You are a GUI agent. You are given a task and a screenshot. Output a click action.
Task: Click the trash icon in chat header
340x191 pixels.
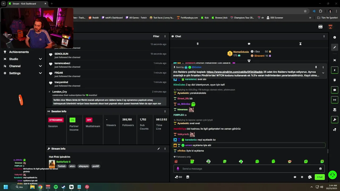point(197,44)
